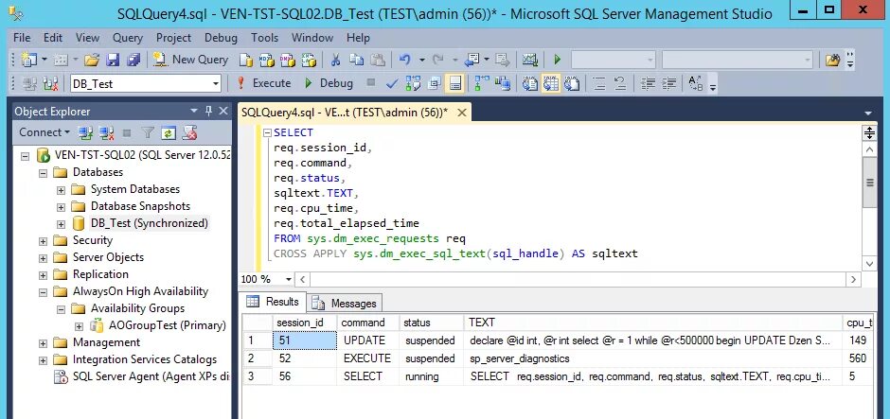Image resolution: width=890 pixels, height=419 pixels.
Task: Click the session_id column header
Action: click(304, 323)
